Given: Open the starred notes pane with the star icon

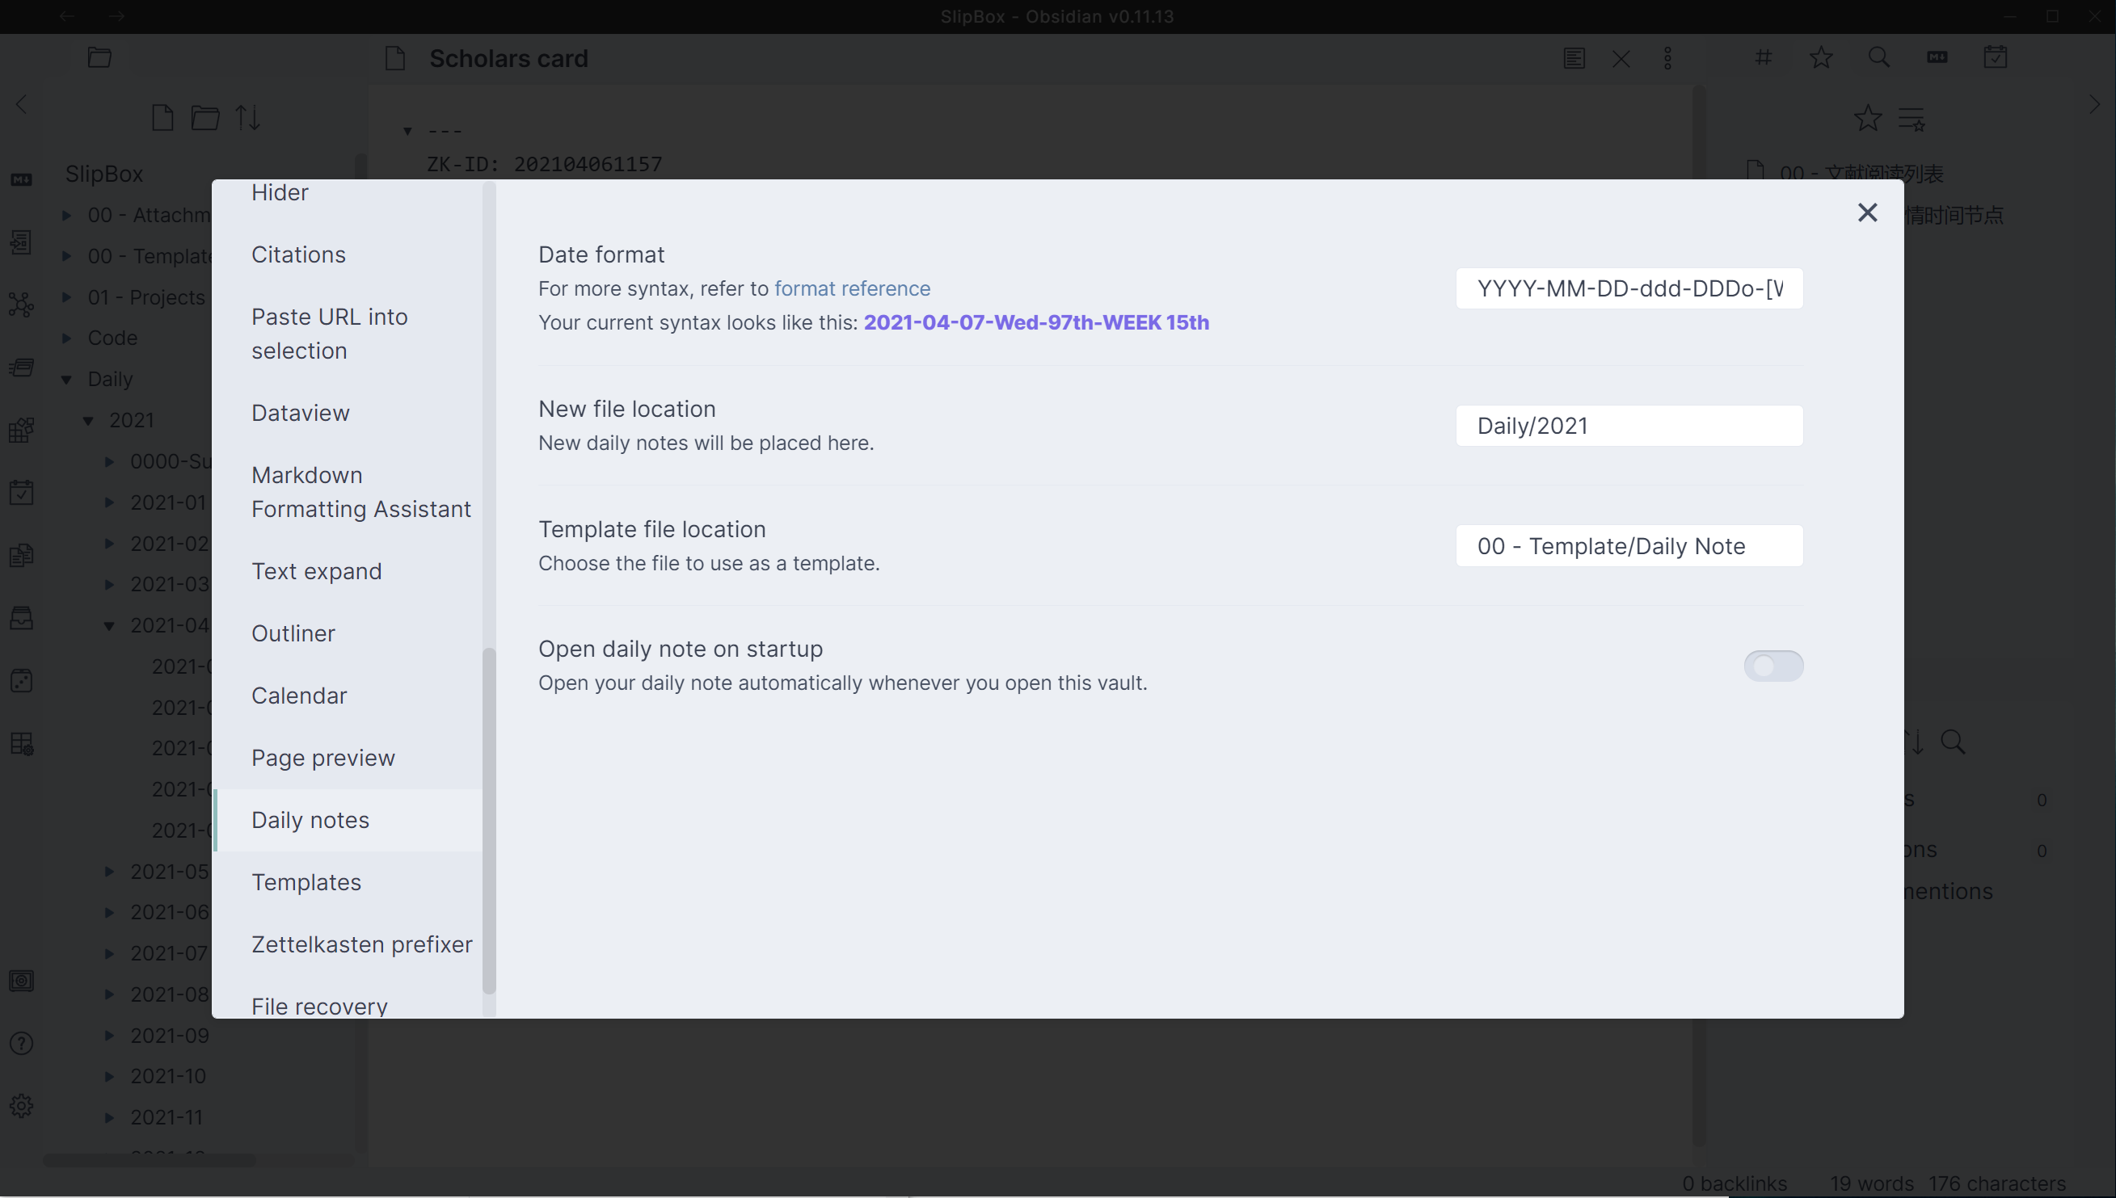Looking at the screenshot, I should (x=1819, y=57).
